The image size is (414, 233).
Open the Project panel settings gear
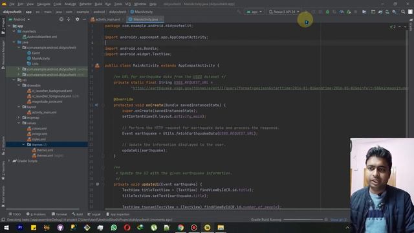(x=77, y=19)
